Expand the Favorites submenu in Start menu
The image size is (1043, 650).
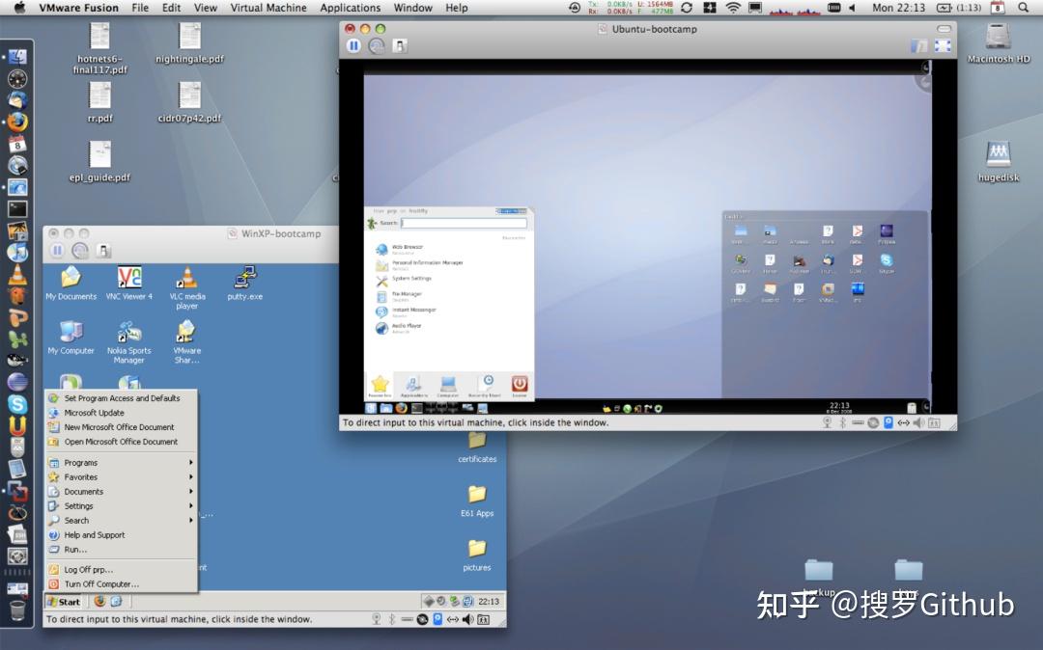pyautogui.click(x=121, y=477)
